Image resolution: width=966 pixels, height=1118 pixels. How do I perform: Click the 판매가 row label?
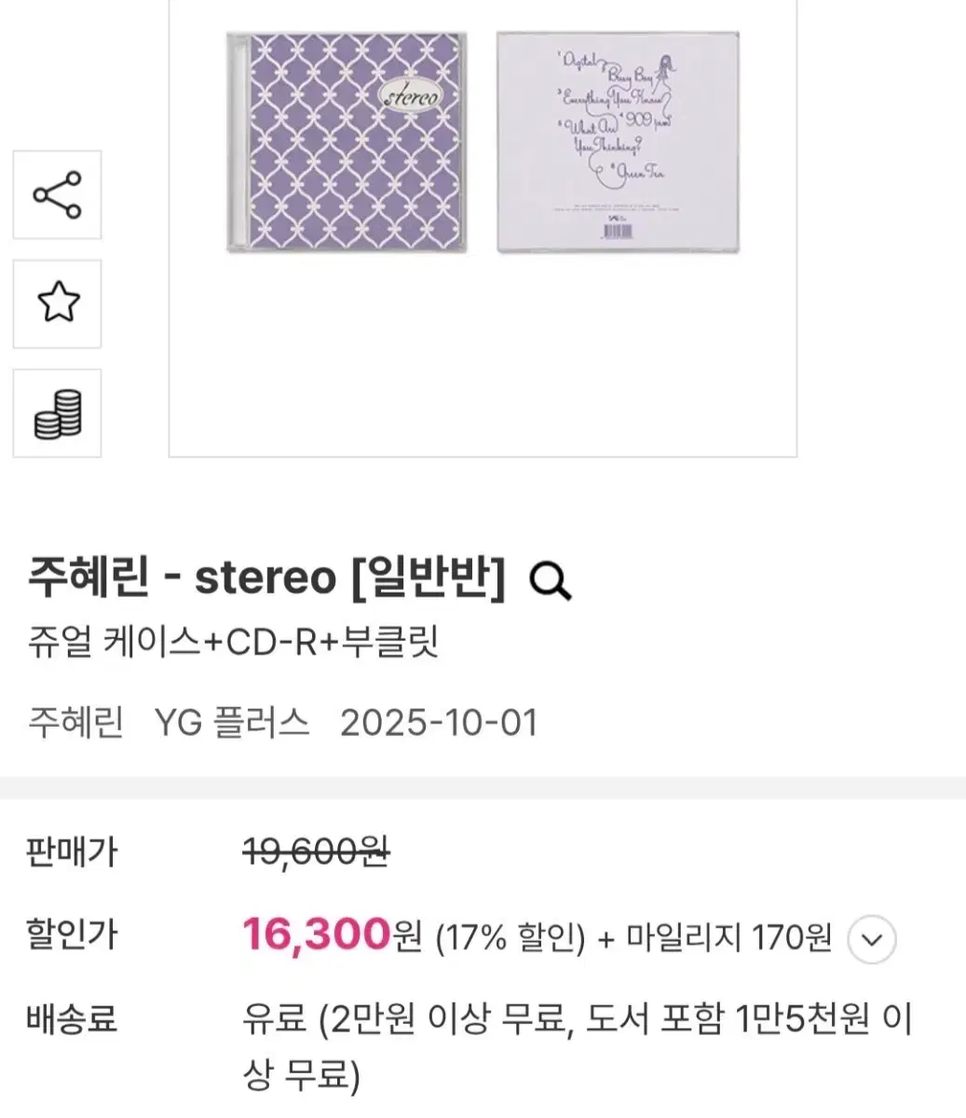click(73, 852)
